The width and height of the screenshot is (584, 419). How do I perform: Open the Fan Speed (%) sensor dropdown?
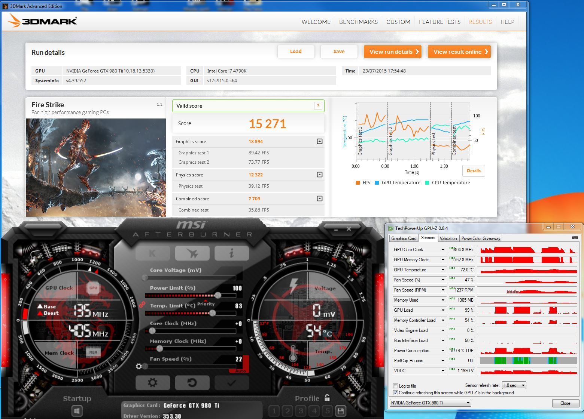pyautogui.click(x=443, y=280)
